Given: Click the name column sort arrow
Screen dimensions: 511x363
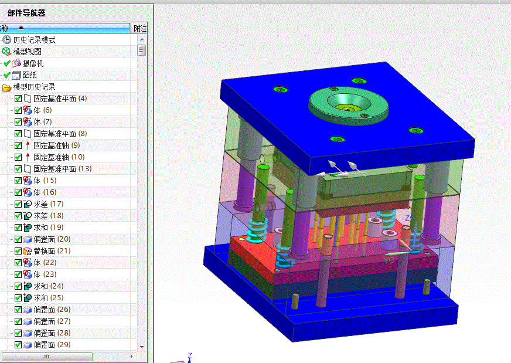Looking at the screenshot, I should coord(21,28).
